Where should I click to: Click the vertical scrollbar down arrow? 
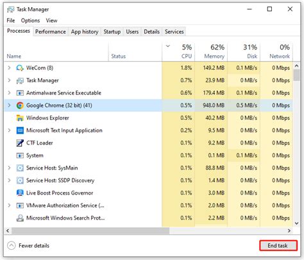296,223
